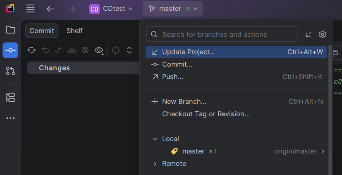Switch to the Shelf tab
Viewport: 342px width, 175px height.
click(x=74, y=31)
